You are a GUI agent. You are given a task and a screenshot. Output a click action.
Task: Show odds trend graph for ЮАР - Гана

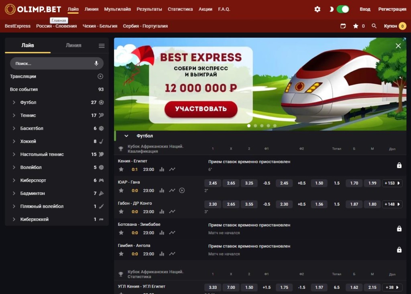172,191
